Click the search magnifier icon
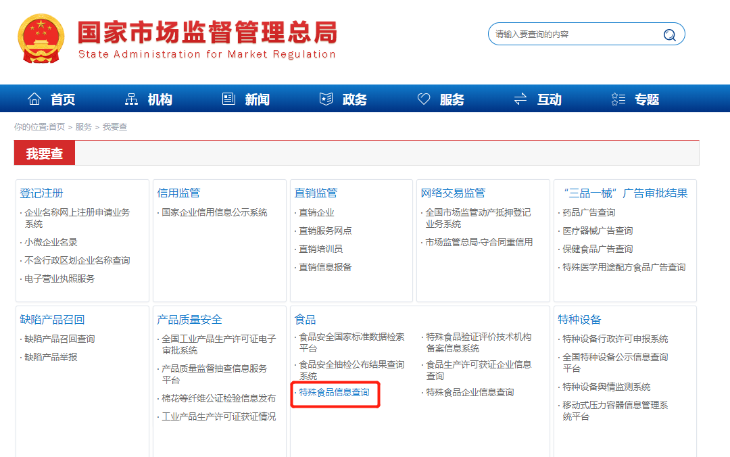Image resolution: width=730 pixels, height=457 pixels. click(669, 35)
